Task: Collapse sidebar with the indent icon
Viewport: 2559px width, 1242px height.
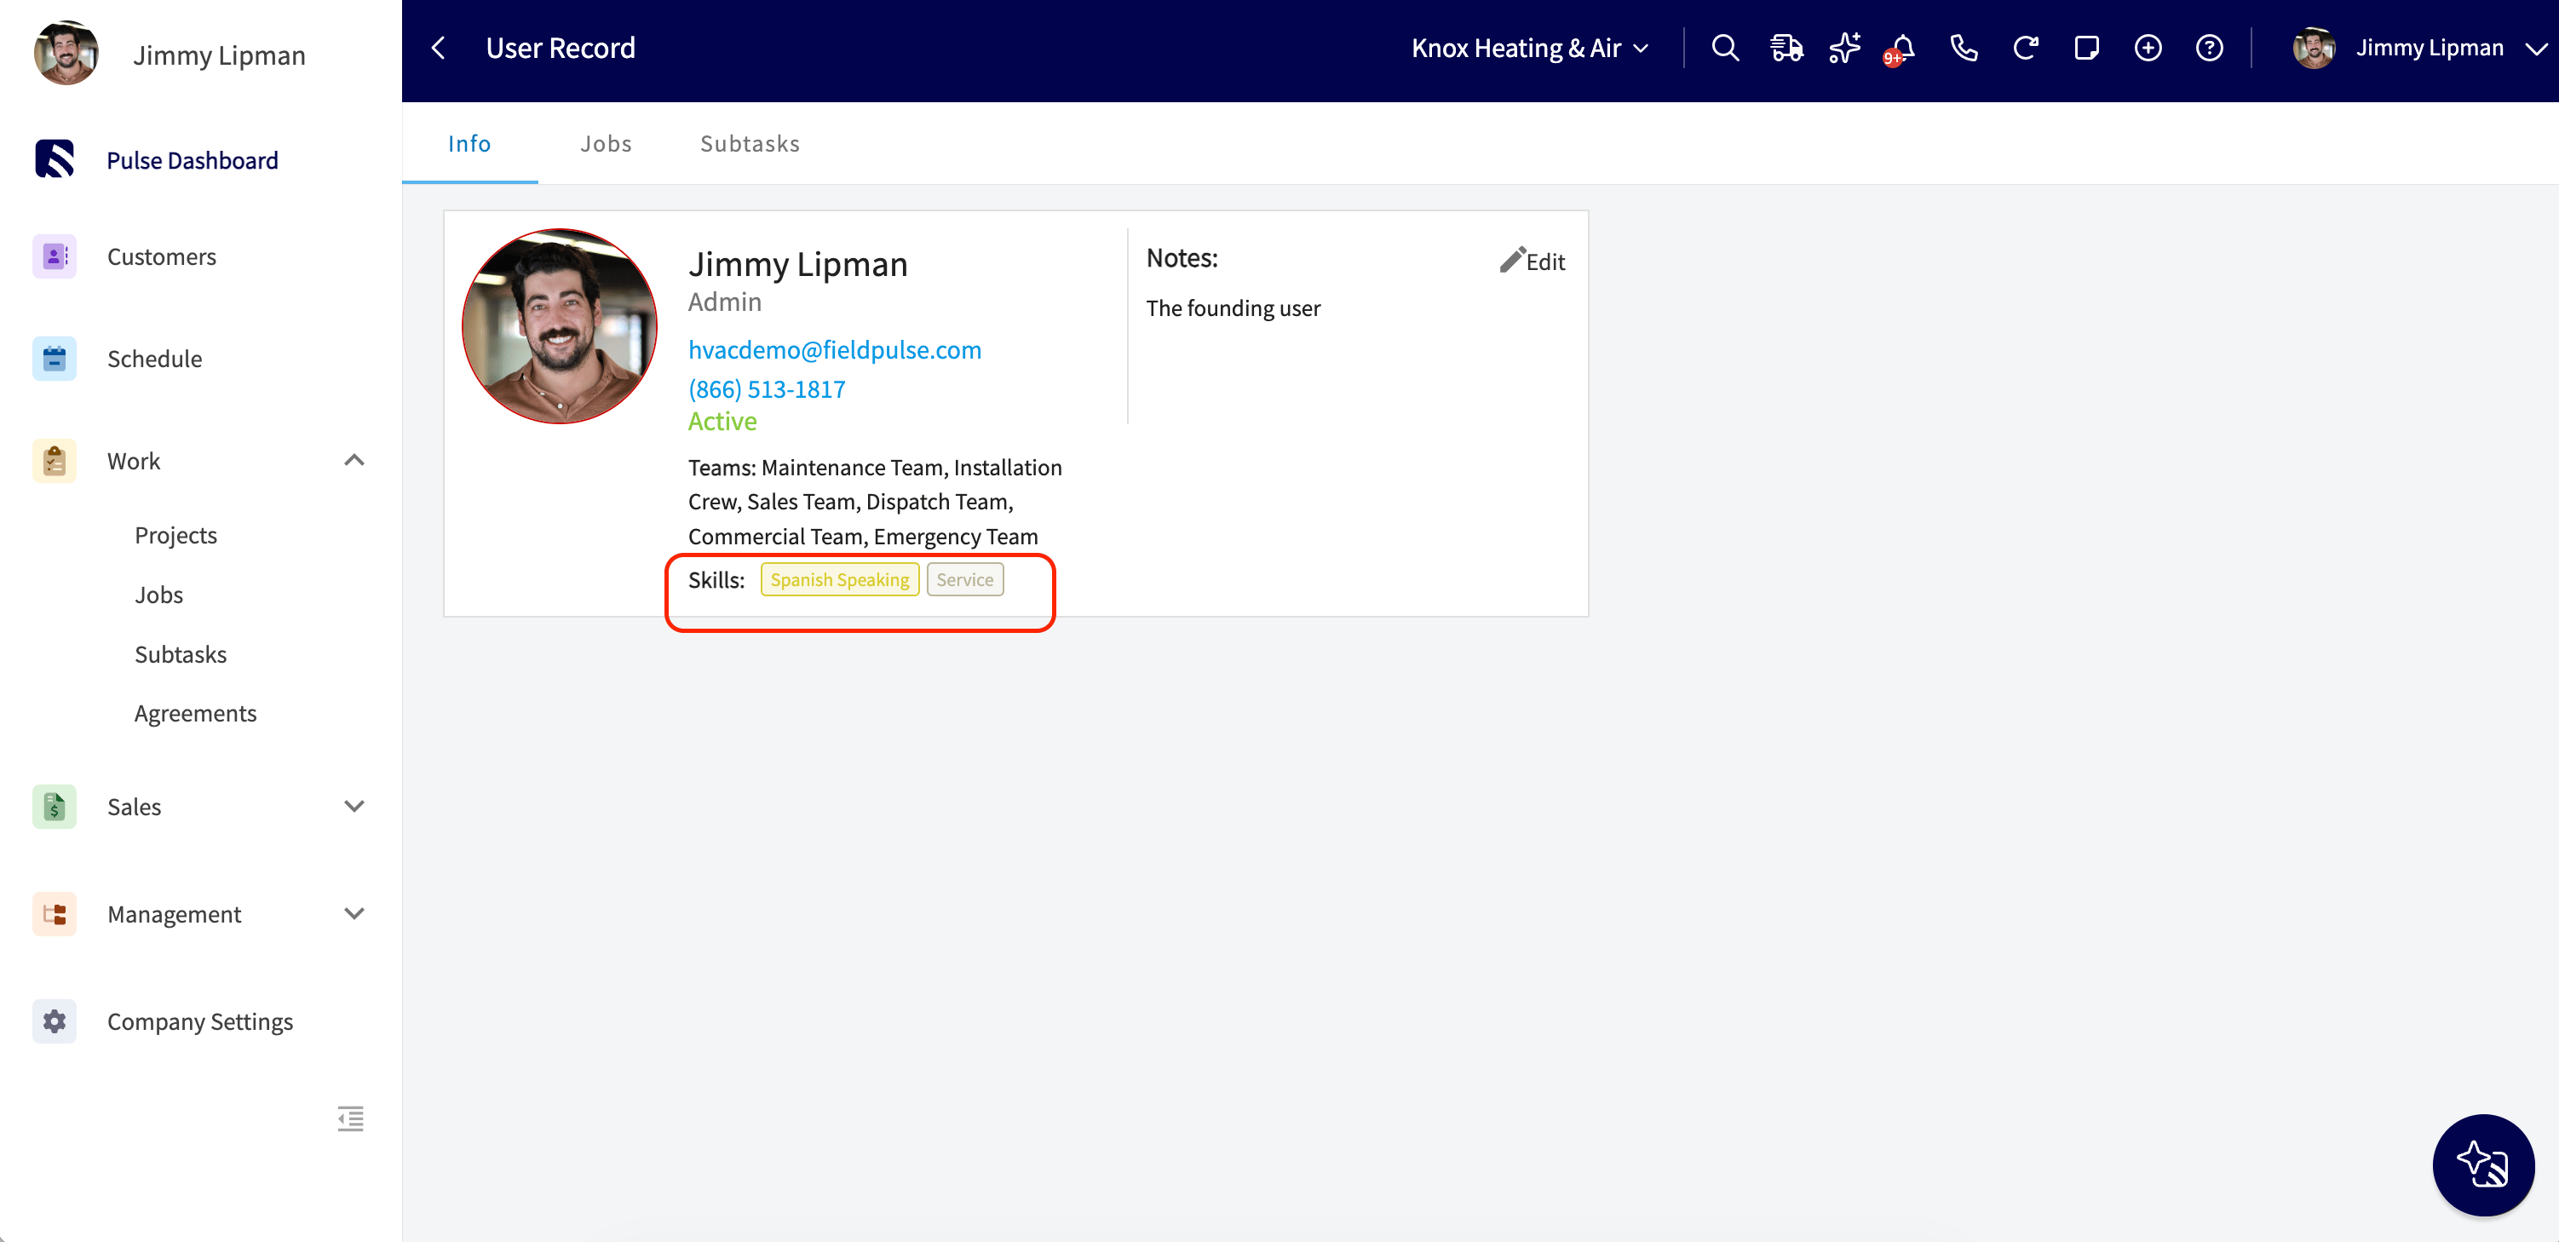Action: click(x=351, y=1118)
